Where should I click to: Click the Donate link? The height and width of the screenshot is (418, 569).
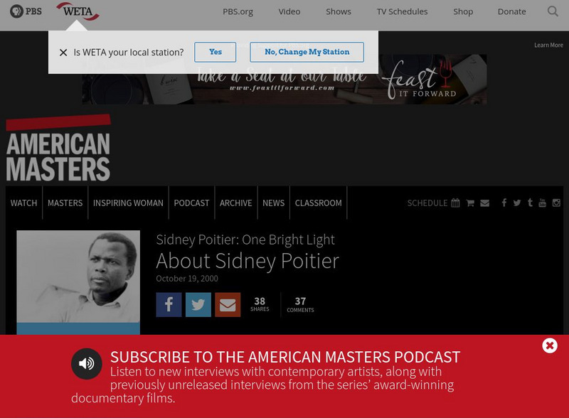[x=511, y=11]
